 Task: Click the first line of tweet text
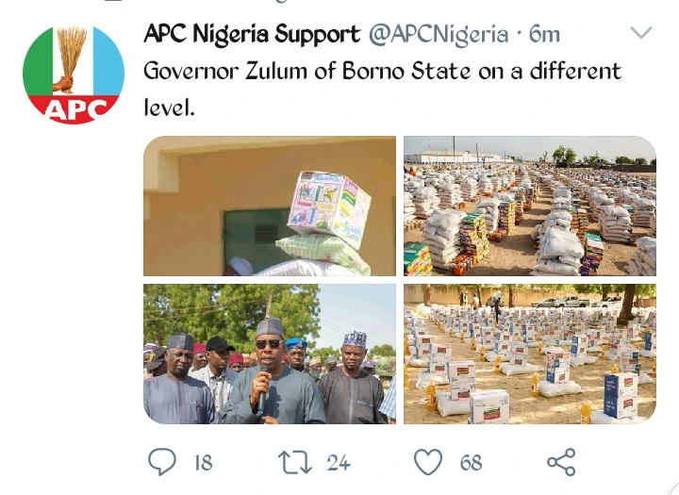[x=382, y=72]
